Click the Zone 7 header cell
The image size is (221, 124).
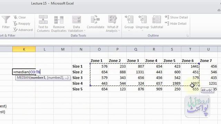[208, 61]
